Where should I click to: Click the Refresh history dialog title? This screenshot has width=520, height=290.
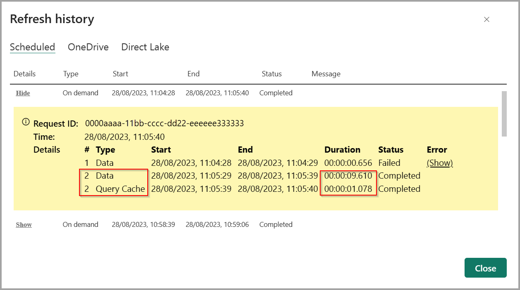coord(52,19)
